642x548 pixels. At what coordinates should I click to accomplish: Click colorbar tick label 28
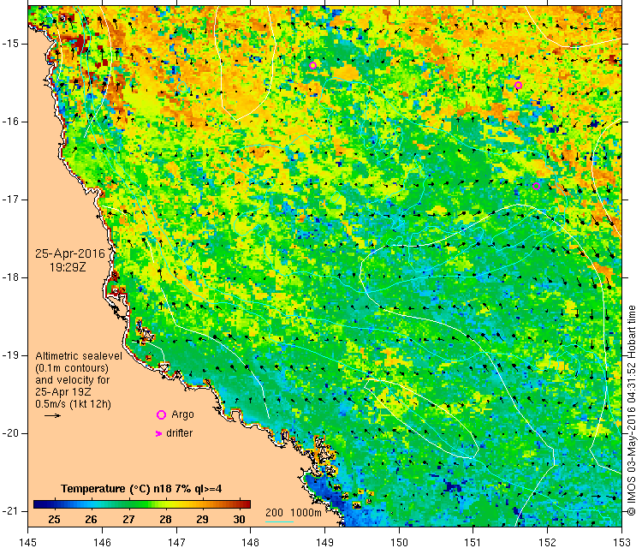pyautogui.click(x=165, y=520)
